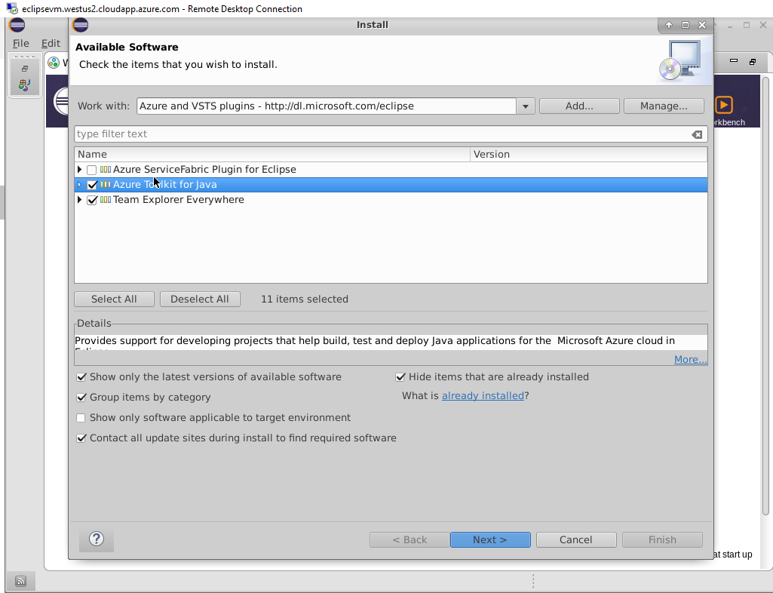Check the Azure ServiceFabric Plugin checkbox
This screenshot has height=593, width=773.
pos(92,170)
